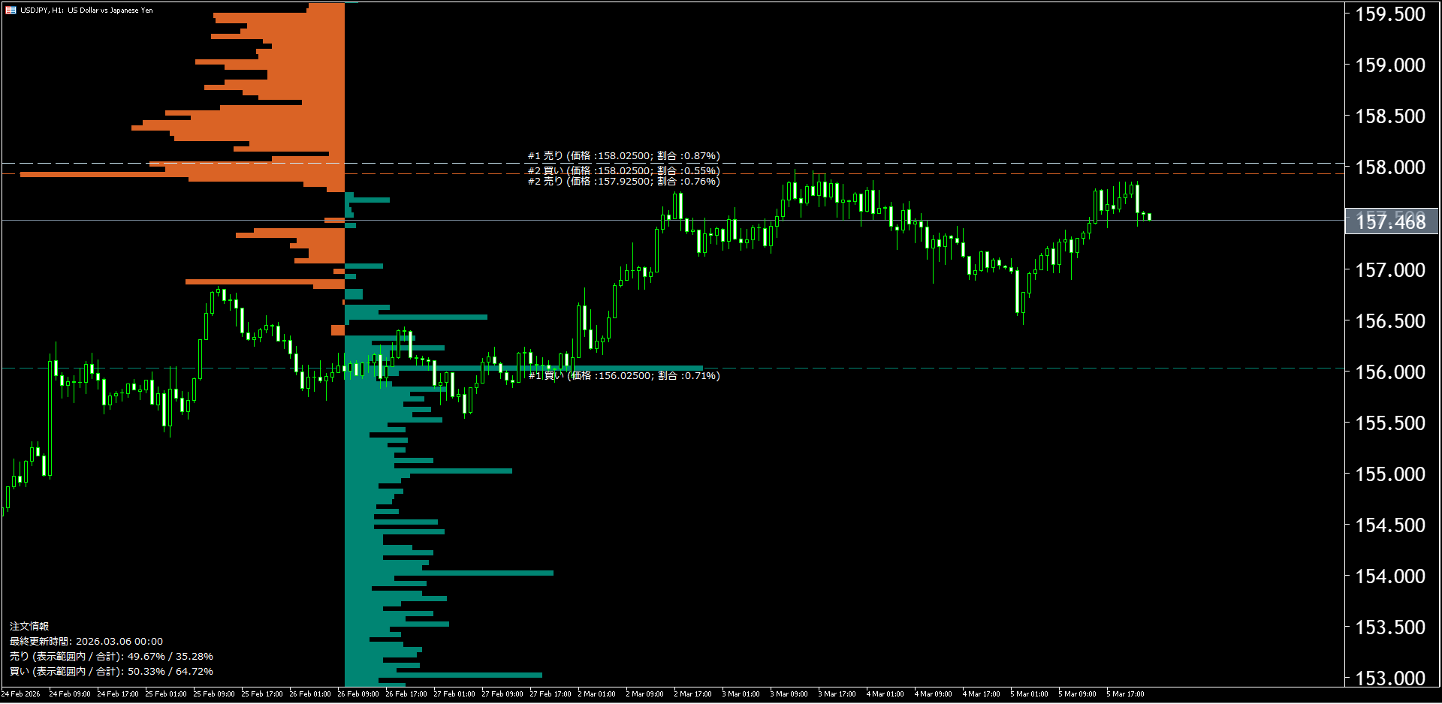Click the 154.000 price axis label
This screenshot has width=1442, height=704.
(1390, 576)
